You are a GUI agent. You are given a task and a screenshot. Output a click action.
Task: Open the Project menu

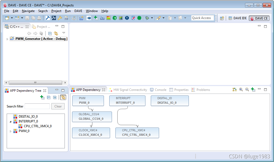[56, 11]
